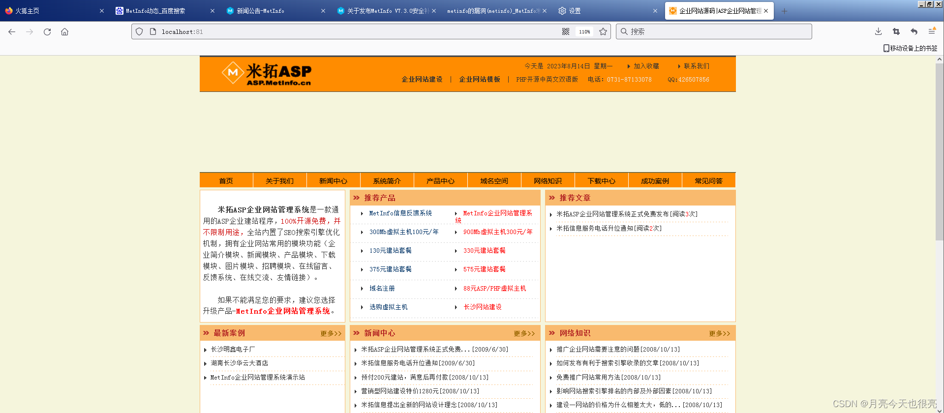944x413 pixels.
Task: Click 更多>> in the 新闻中心 panel
Action: (x=524, y=333)
